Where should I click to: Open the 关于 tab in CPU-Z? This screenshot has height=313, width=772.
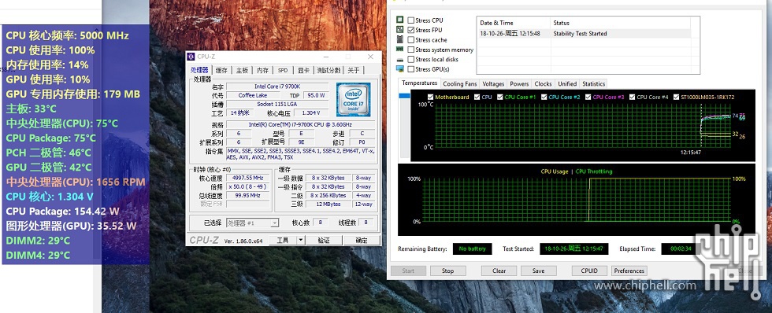tap(354, 71)
